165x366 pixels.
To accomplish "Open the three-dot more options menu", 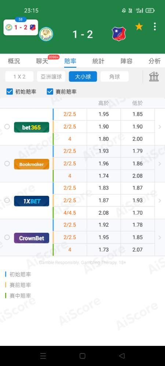I will [155, 27].
